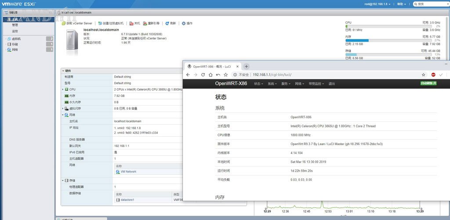This screenshot has width=450, height=220.
Task: Open the 系统 menu in LuCI
Action: tap(272, 84)
